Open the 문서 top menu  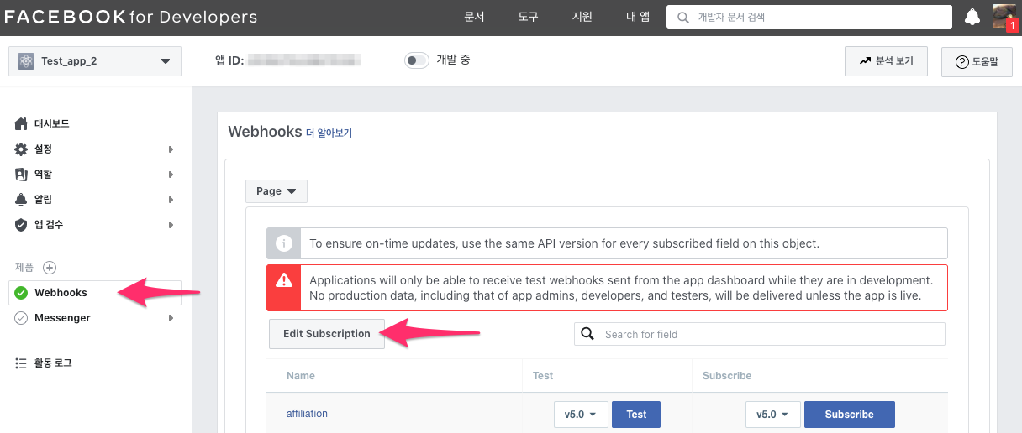(474, 17)
